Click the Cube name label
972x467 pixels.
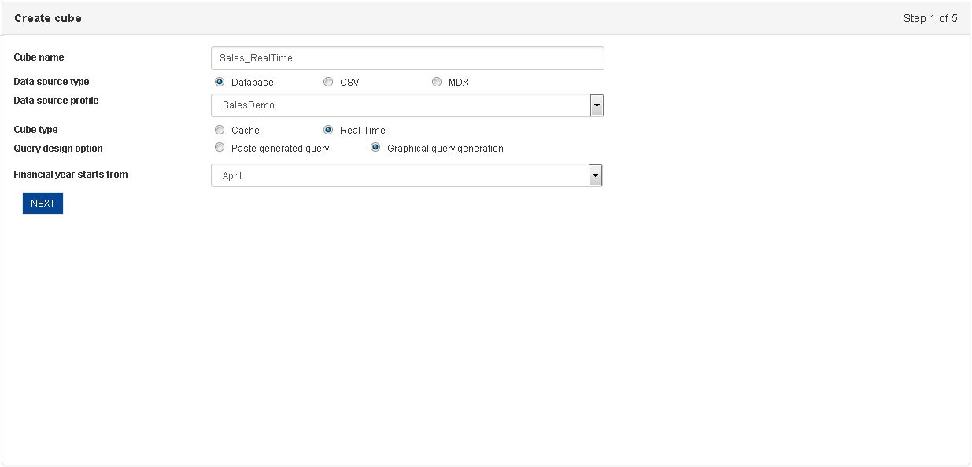tap(39, 57)
